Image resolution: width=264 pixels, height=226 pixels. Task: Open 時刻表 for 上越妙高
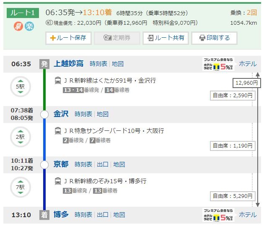[98, 64]
